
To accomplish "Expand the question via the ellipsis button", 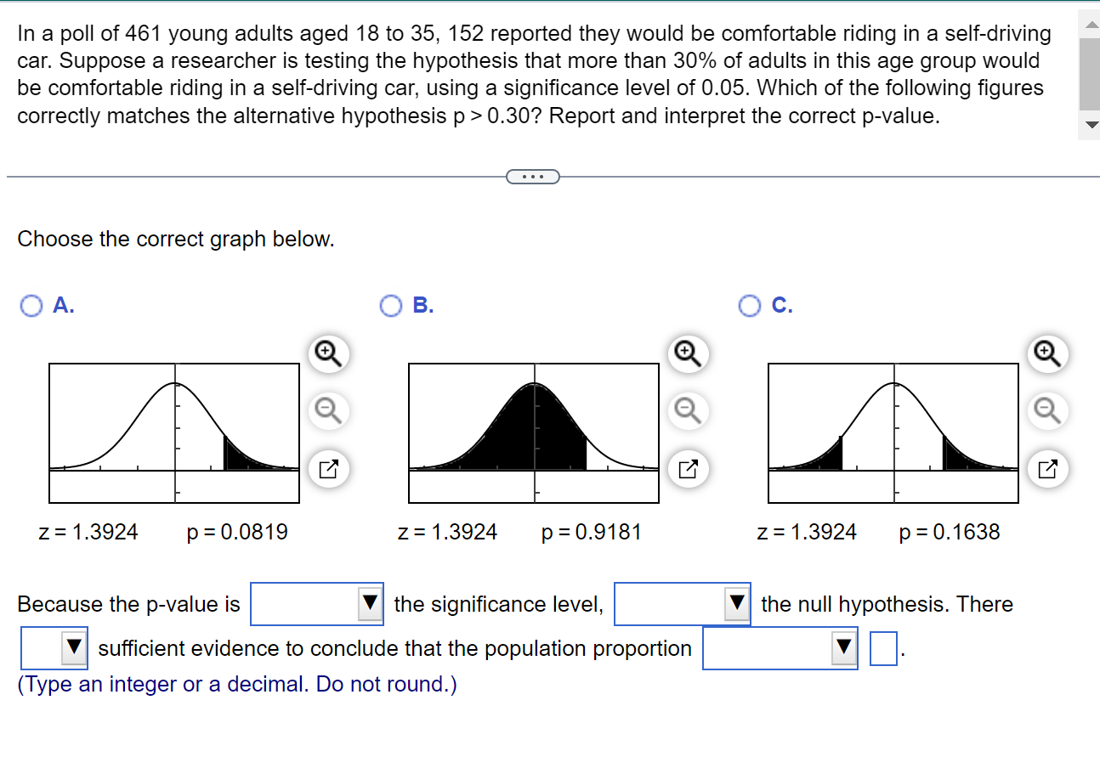I will click(x=533, y=176).
